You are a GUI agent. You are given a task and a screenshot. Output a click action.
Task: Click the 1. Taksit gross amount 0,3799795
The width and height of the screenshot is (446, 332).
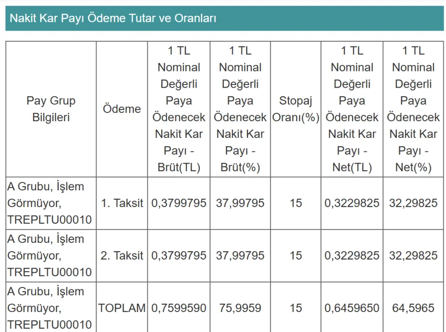coord(179,203)
